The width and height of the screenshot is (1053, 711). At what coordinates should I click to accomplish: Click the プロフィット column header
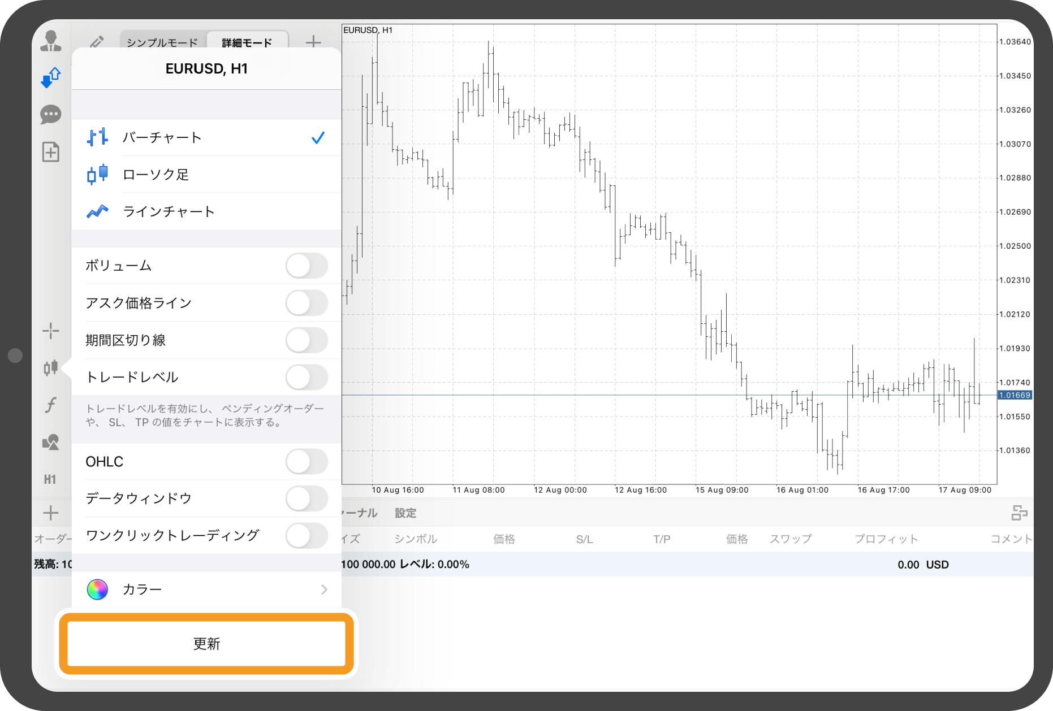(x=886, y=539)
